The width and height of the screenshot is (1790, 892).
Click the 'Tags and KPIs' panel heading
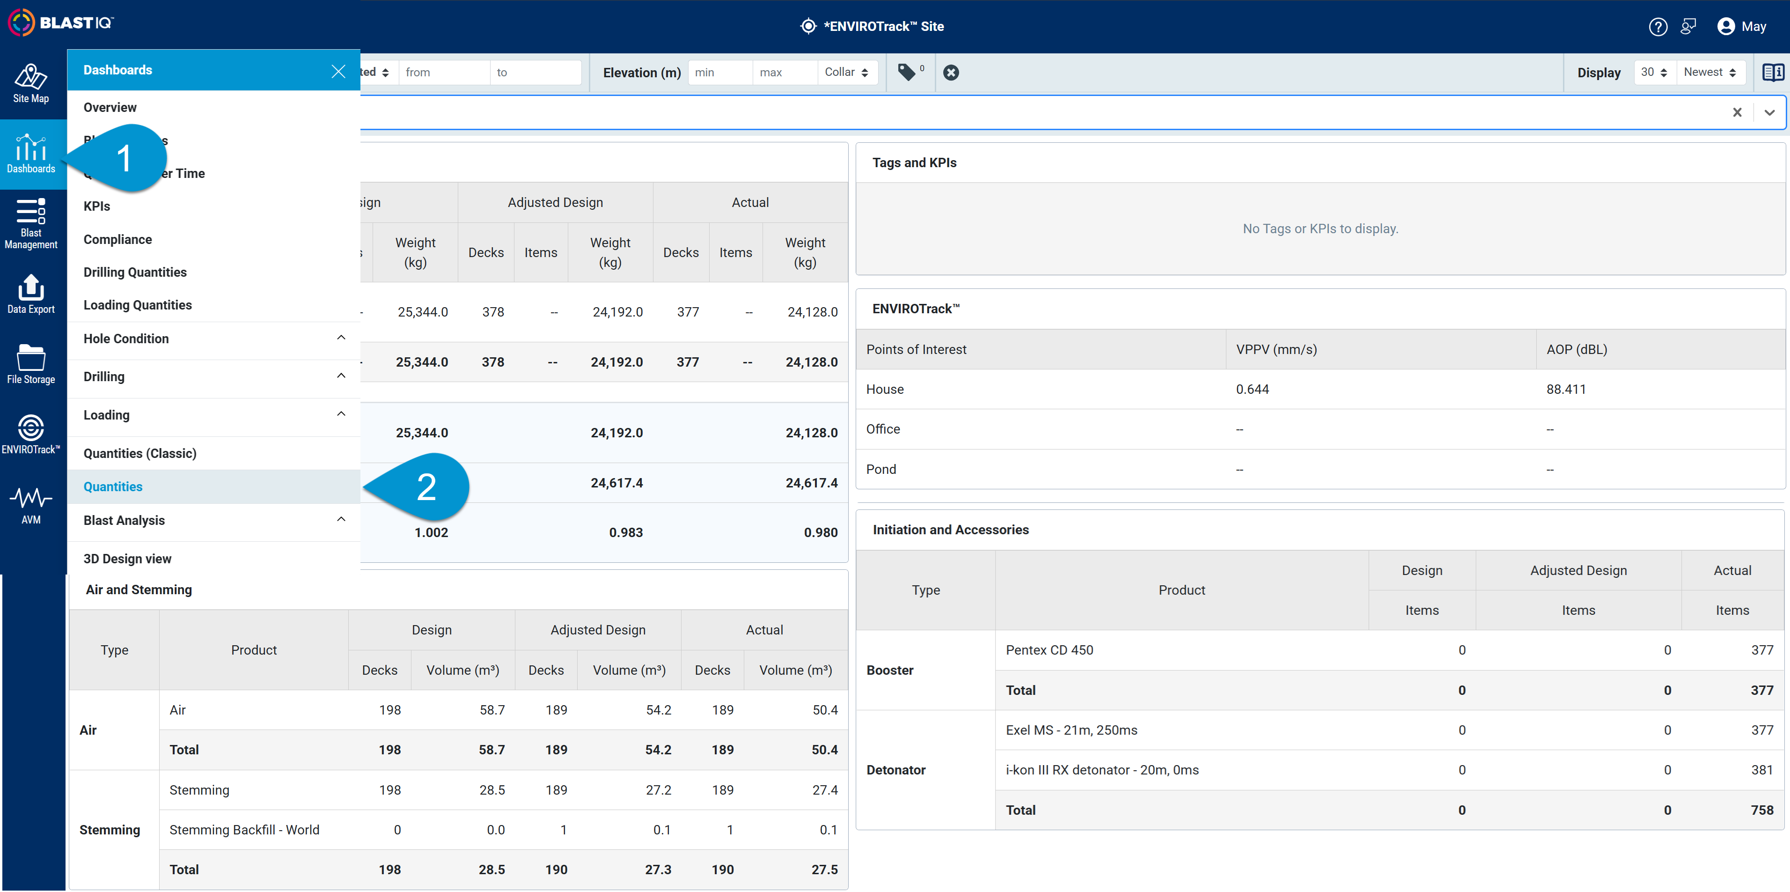coord(915,162)
